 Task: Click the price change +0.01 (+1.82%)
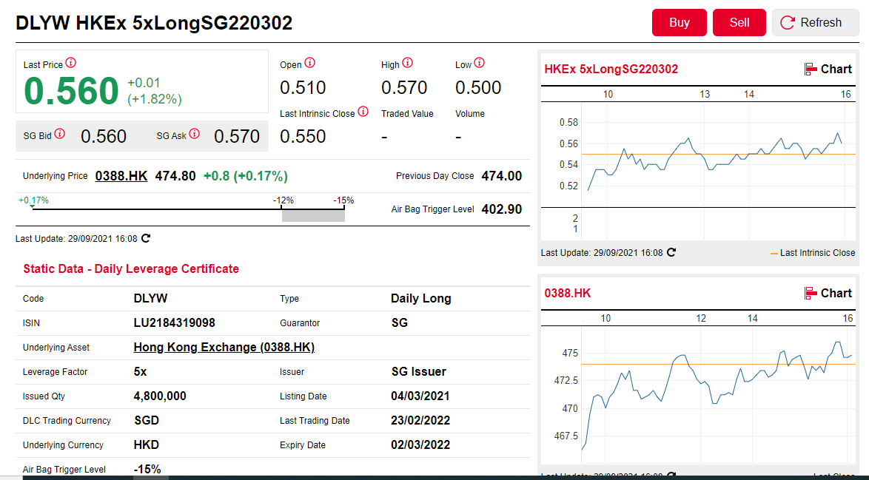pyautogui.click(x=155, y=91)
